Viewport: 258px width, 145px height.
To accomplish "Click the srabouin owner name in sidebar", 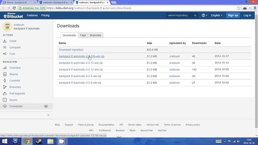I will tap(19, 25).
